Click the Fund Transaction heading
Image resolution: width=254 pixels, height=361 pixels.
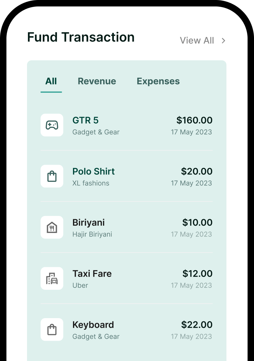tap(81, 37)
